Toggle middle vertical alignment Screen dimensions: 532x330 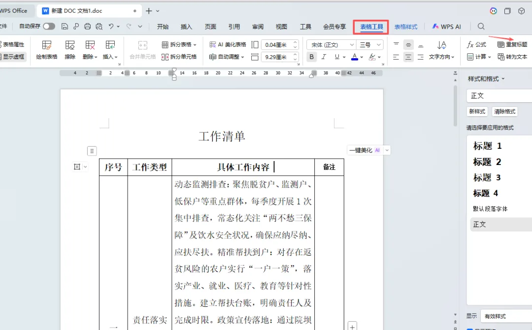click(x=408, y=44)
